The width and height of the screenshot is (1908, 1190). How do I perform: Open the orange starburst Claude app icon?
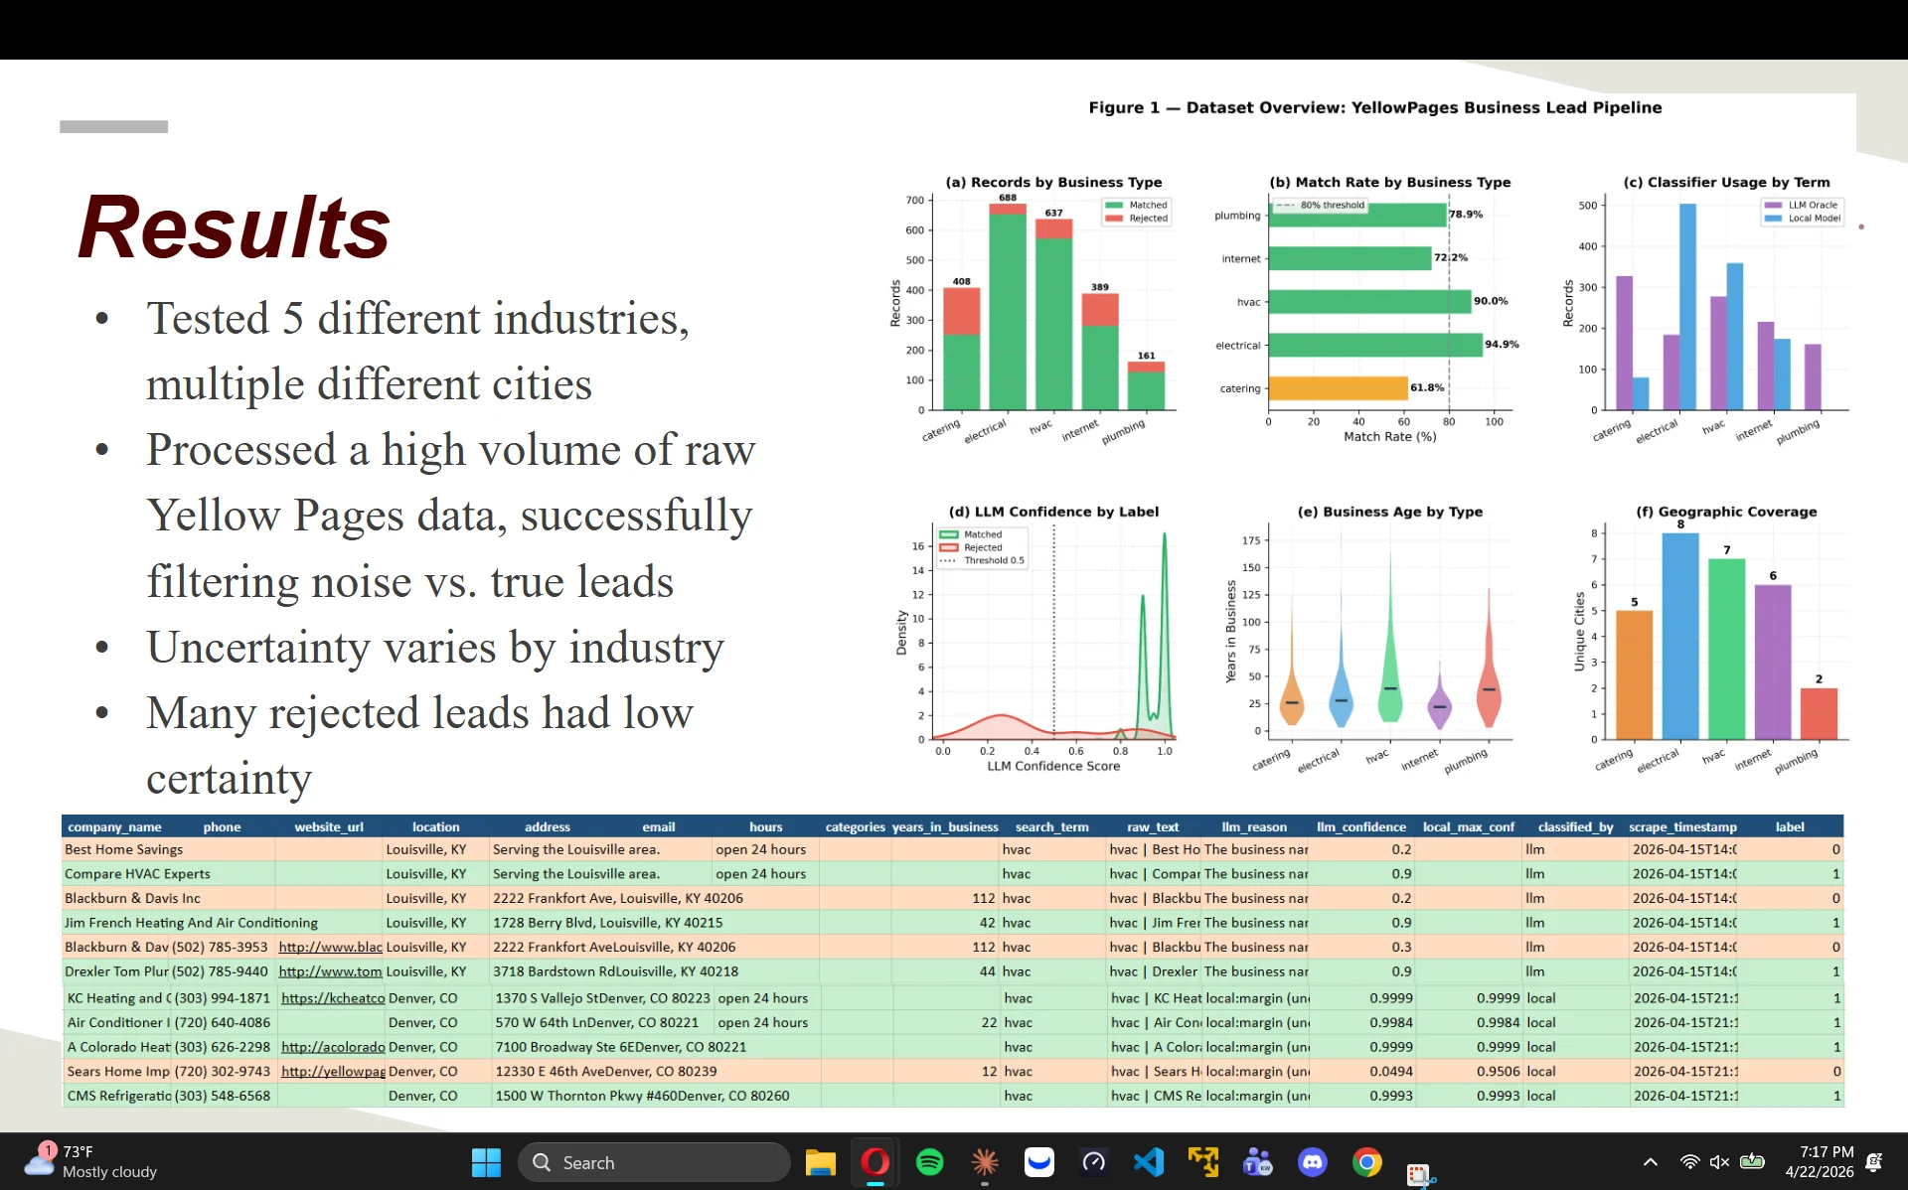985,1162
